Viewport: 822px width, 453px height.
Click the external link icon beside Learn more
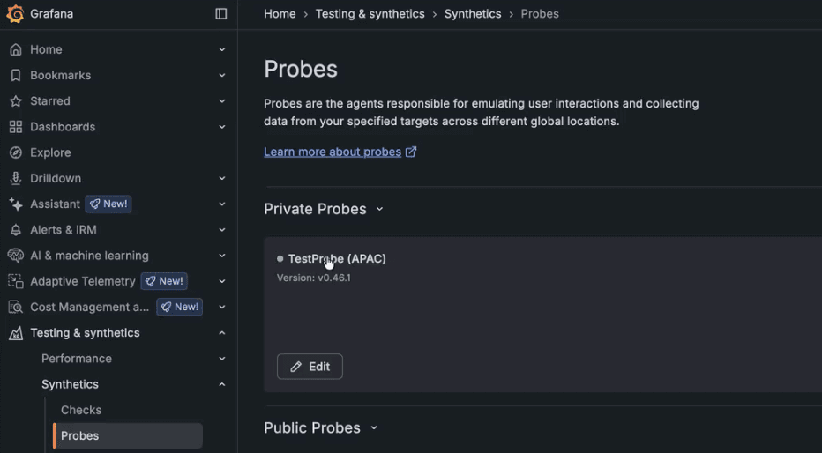coord(411,152)
